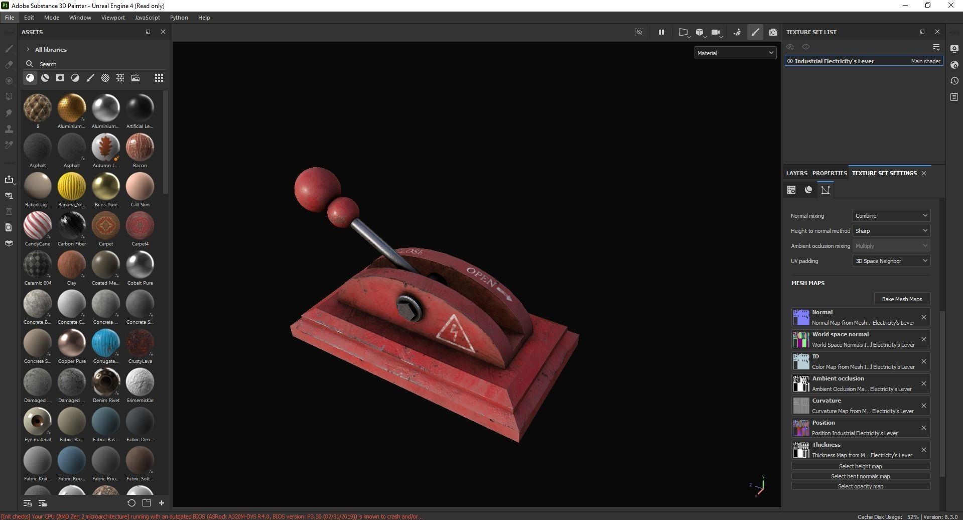This screenshot has height=520, width=963.
Task: Open the Normal mixing Combine dropdown
Action: coord(891,216)
